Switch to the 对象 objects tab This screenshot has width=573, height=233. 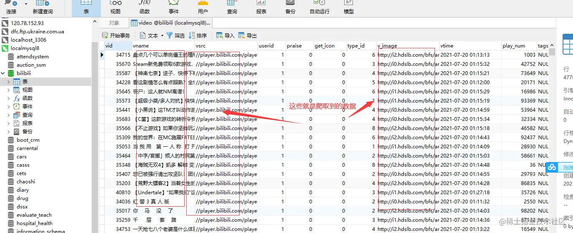point(114,23)
